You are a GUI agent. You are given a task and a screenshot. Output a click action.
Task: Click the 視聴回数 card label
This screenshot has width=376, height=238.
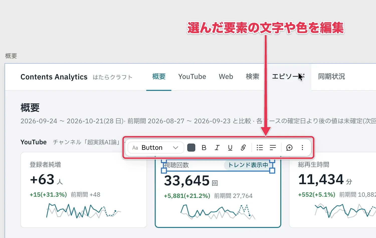[176, 165]
